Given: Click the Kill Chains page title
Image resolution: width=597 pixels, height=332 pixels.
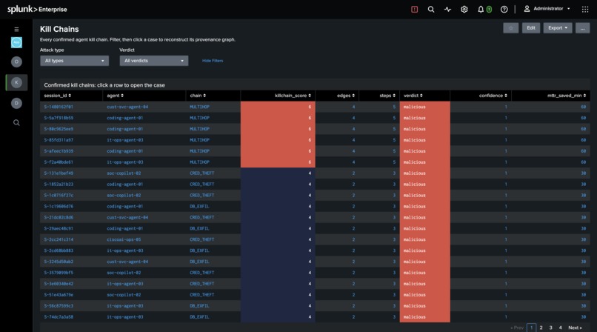Looking at the screenshot, I should pos(59,29).
